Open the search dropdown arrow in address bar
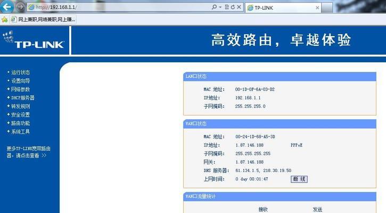Image resolution: width=386 pixels, height=213 pixels. pos(220,7)
